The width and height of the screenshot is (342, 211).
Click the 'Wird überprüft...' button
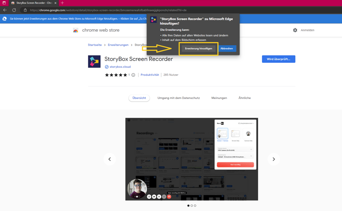point(278,59)
